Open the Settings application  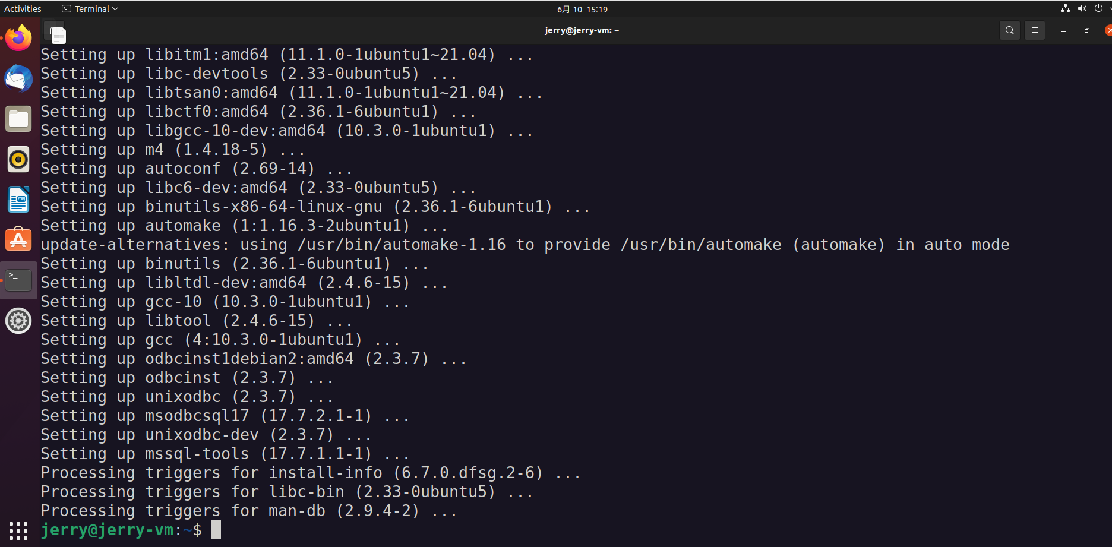18,321
